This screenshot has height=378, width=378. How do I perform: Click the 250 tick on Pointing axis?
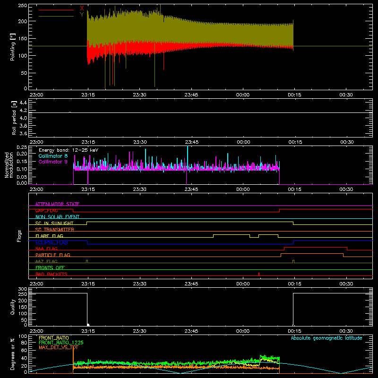tap(23, 6)
